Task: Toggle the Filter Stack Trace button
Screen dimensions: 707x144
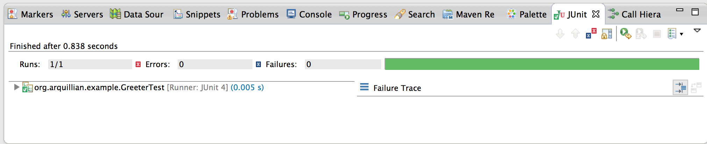Action: point(680,87)
